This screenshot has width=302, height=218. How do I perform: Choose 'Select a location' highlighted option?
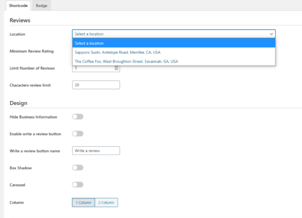(174, 43)
